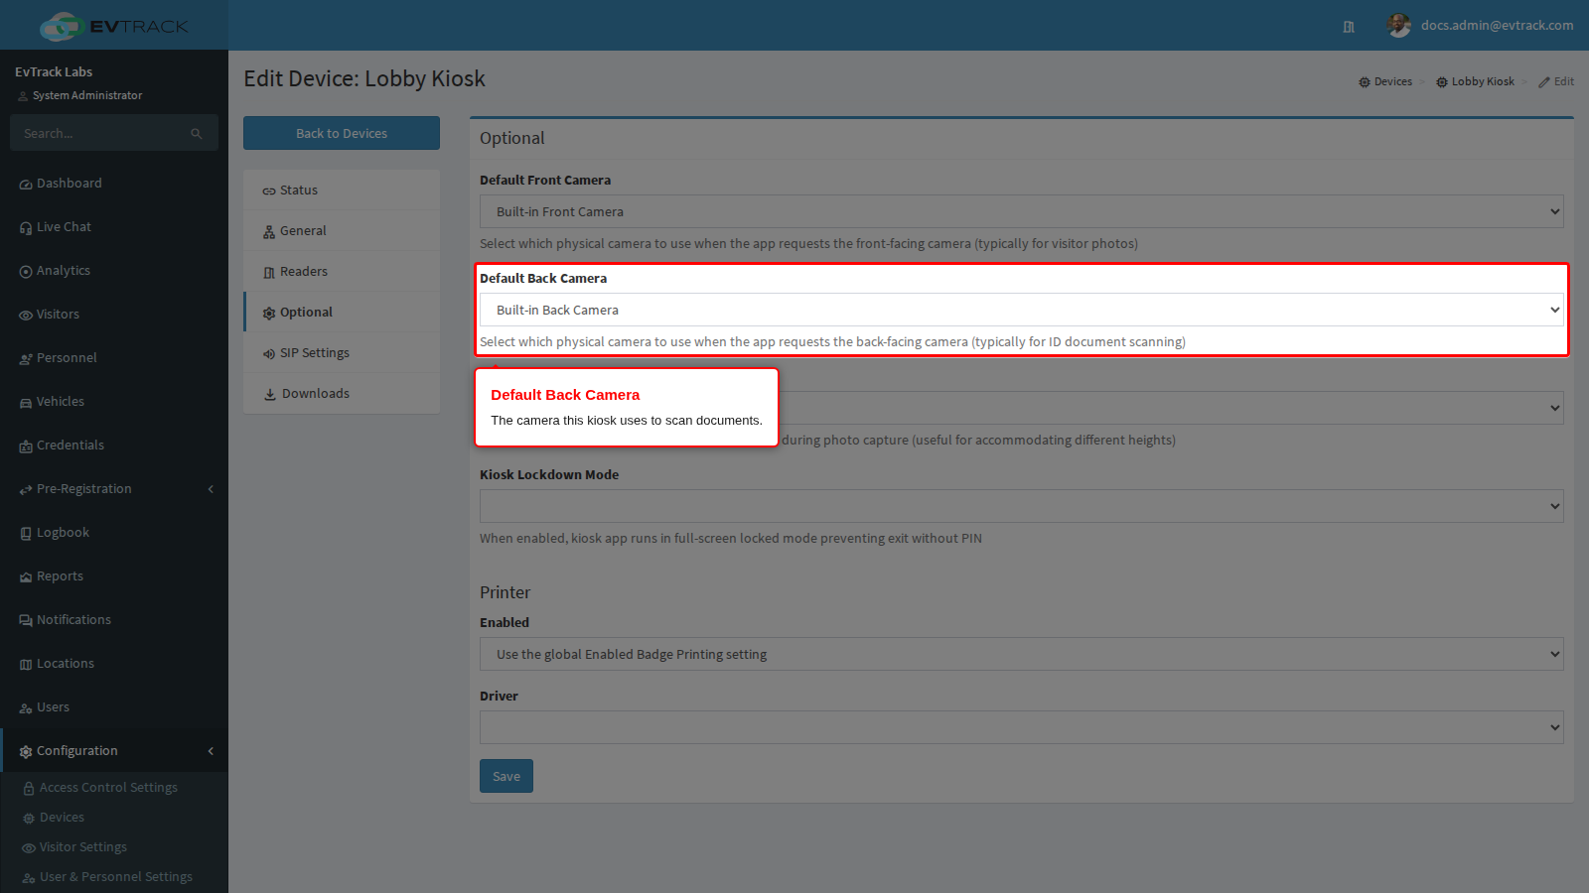Click the search magnifier icon
This screenshot has width=1589, height=893.
(197, 134)
